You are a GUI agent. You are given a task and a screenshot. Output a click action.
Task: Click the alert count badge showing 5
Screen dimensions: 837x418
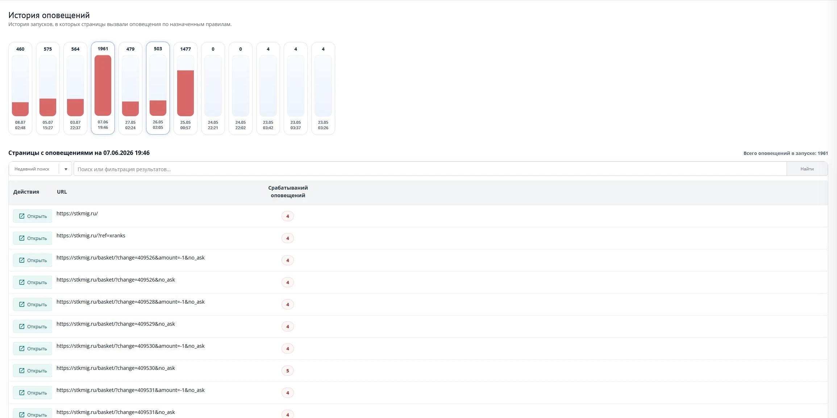[x=288, y=371]
